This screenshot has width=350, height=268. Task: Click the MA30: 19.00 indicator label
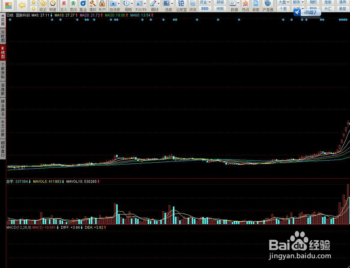(x=115, y=15)
